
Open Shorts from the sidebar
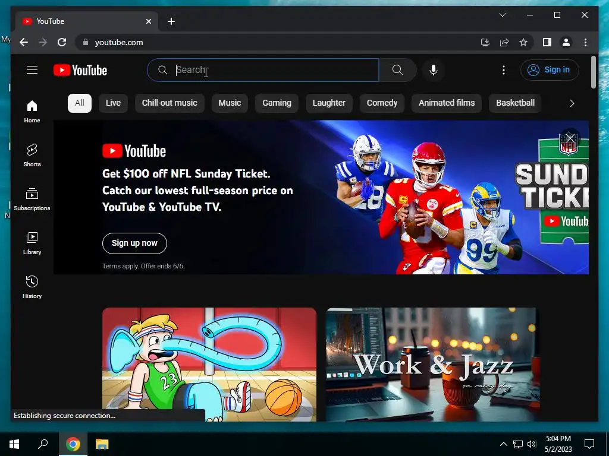pos(32,156)
